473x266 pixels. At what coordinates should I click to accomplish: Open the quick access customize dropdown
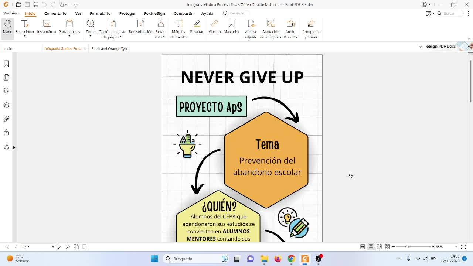pyautogui.click(x=75, y=4)
